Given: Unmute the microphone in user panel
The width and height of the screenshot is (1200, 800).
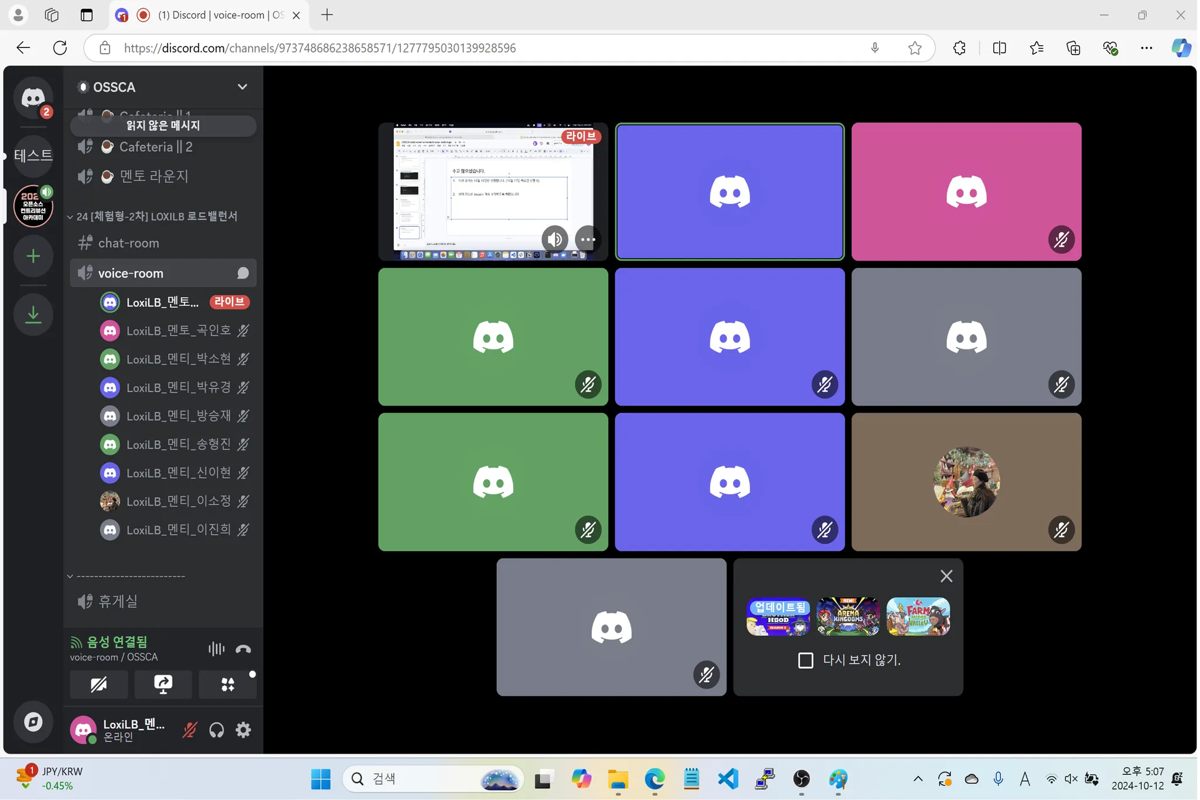Looking at the screenshot, I should click(x=189, y=730).
